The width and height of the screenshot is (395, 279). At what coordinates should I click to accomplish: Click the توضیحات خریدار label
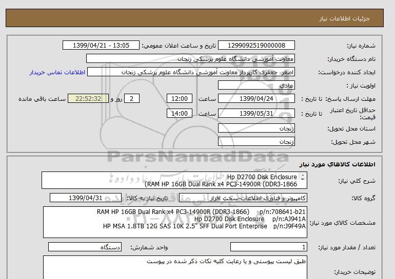click(x=354, y=272)
